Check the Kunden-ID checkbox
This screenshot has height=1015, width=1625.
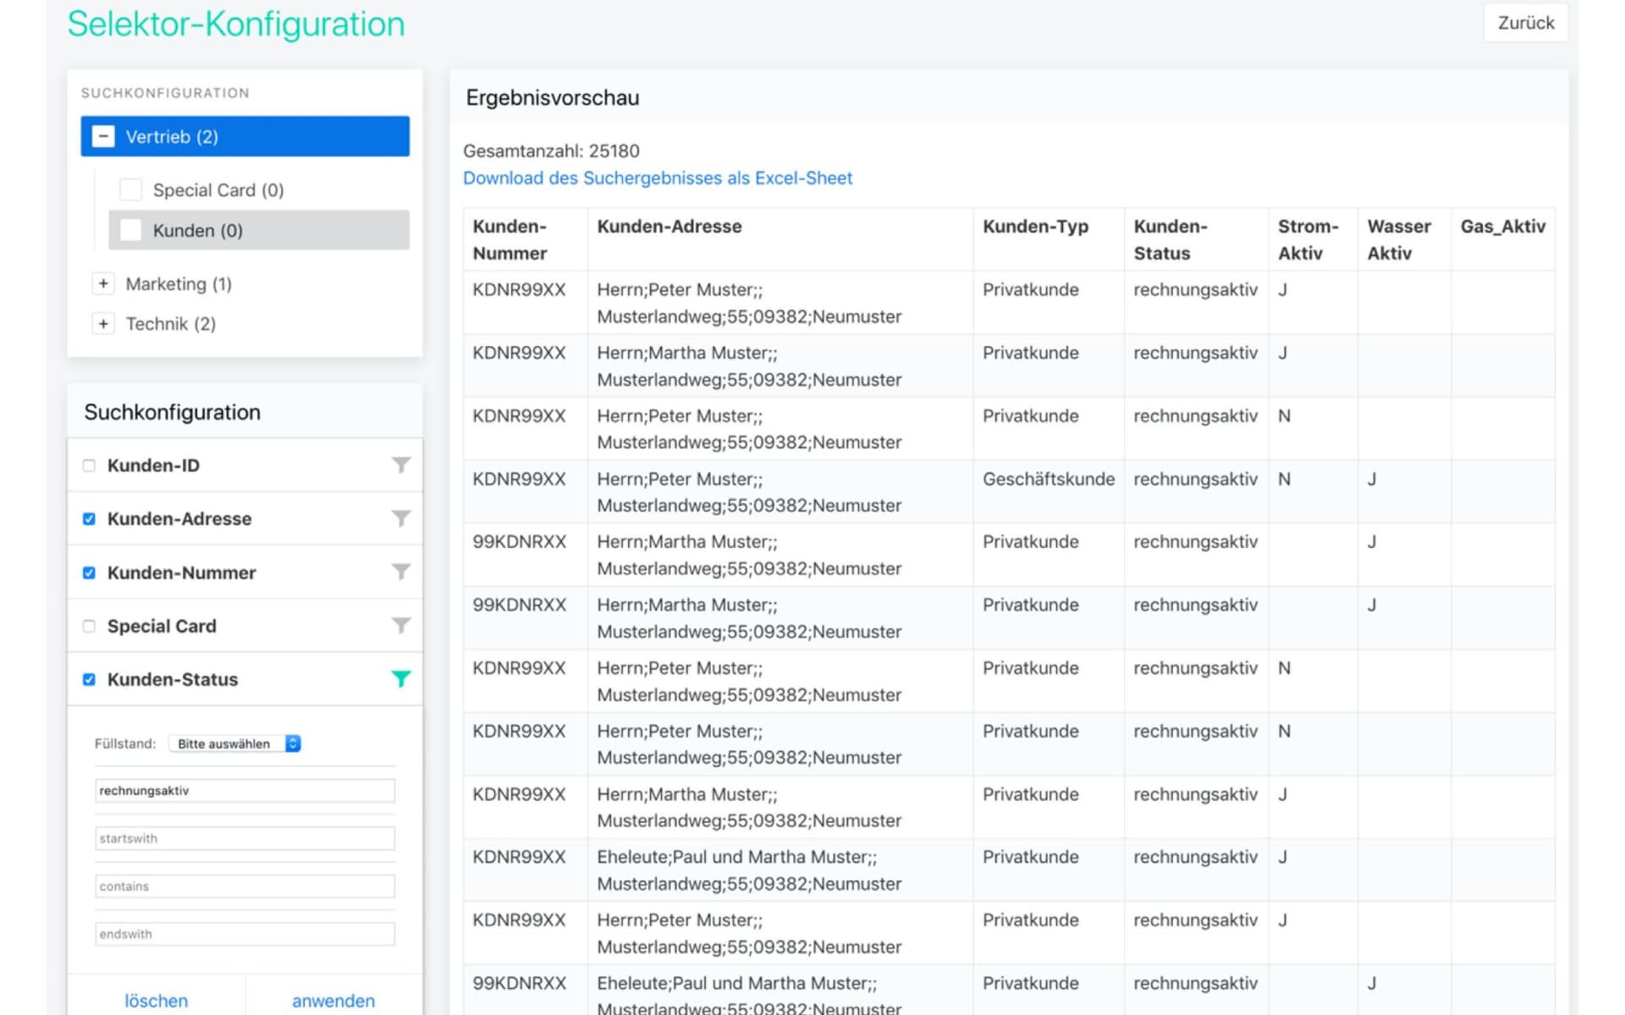click(x=89, y=465)
